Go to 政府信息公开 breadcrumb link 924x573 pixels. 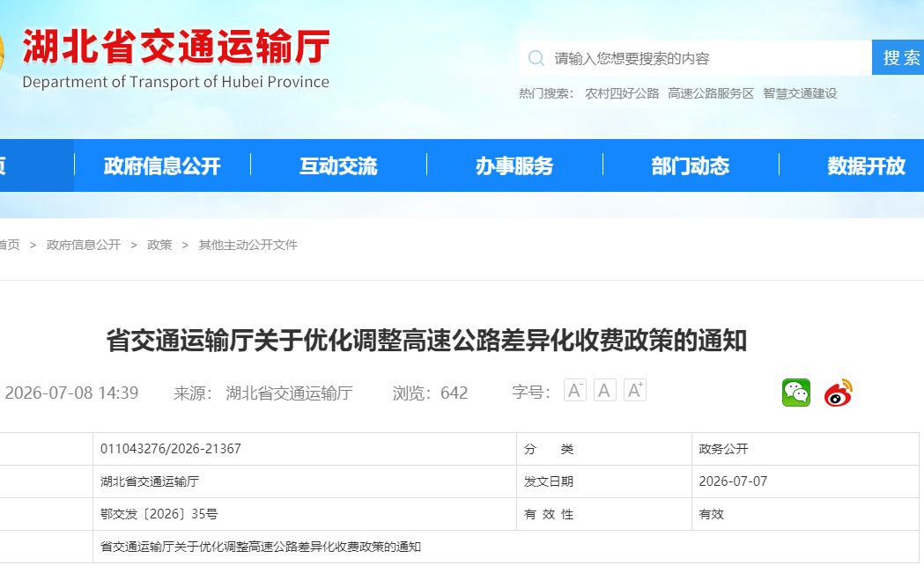tap(83, 245)
